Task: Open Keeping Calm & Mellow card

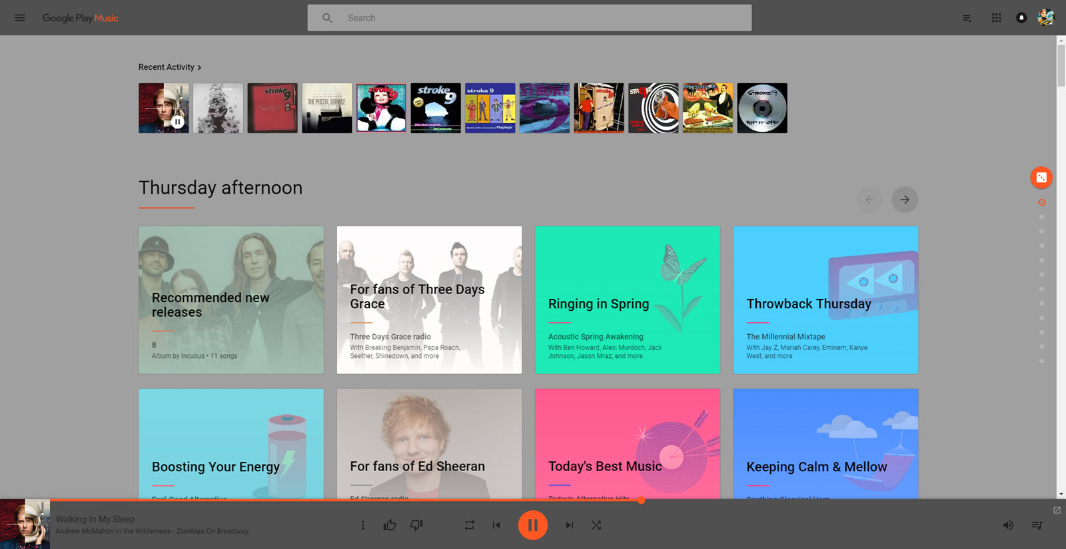Action: click(x=825, y=444)
